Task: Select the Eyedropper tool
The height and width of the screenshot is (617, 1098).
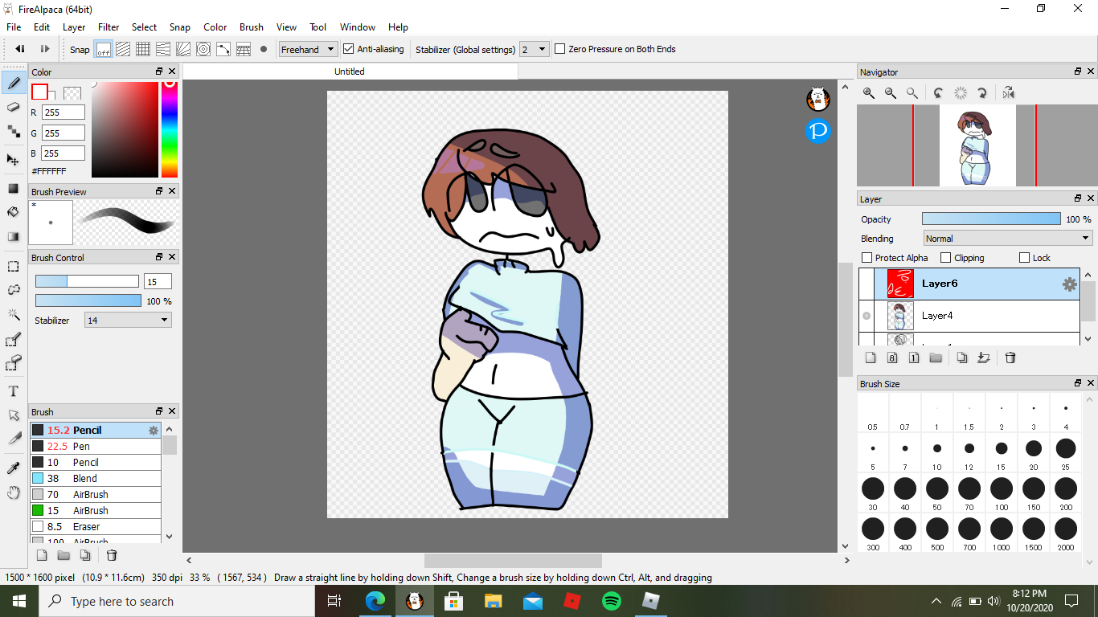Action: (x=14, y=468)
